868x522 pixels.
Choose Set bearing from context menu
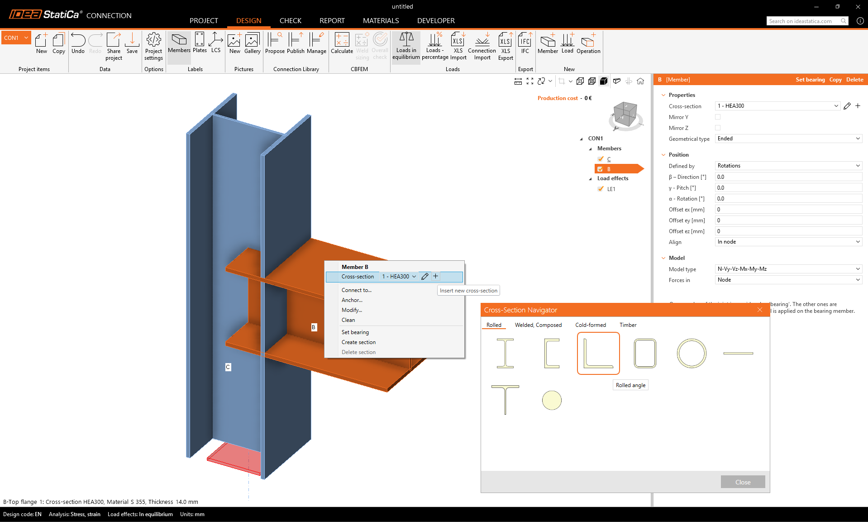355,332
